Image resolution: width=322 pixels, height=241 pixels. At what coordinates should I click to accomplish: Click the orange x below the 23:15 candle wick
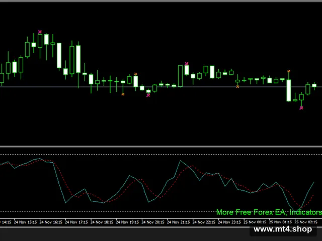tap(237, 87)
